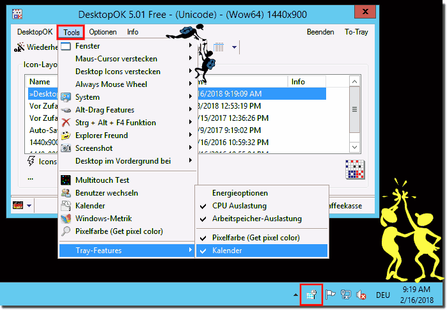Expand Tray-Features submenu arrow

tap(190, 249)
